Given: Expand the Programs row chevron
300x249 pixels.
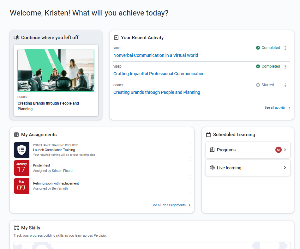Looking at the screenshot, I should (x=285, y=150).
